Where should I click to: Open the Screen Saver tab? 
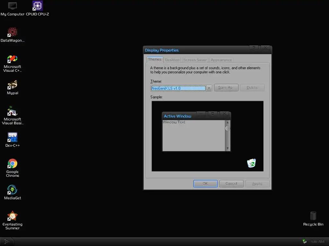click(x=195, y=60)
